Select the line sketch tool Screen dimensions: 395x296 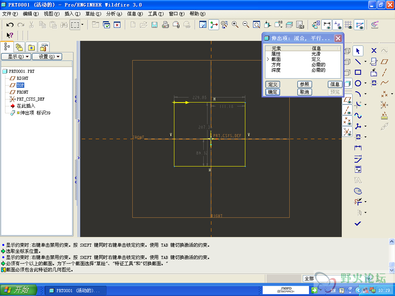click(x=358, y=62)
